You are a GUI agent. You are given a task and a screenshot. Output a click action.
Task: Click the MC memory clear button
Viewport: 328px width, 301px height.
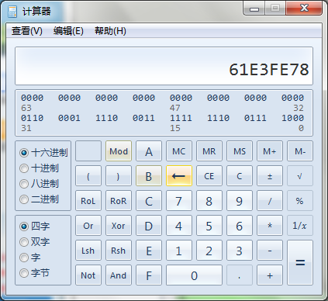(x=179, y=151)
